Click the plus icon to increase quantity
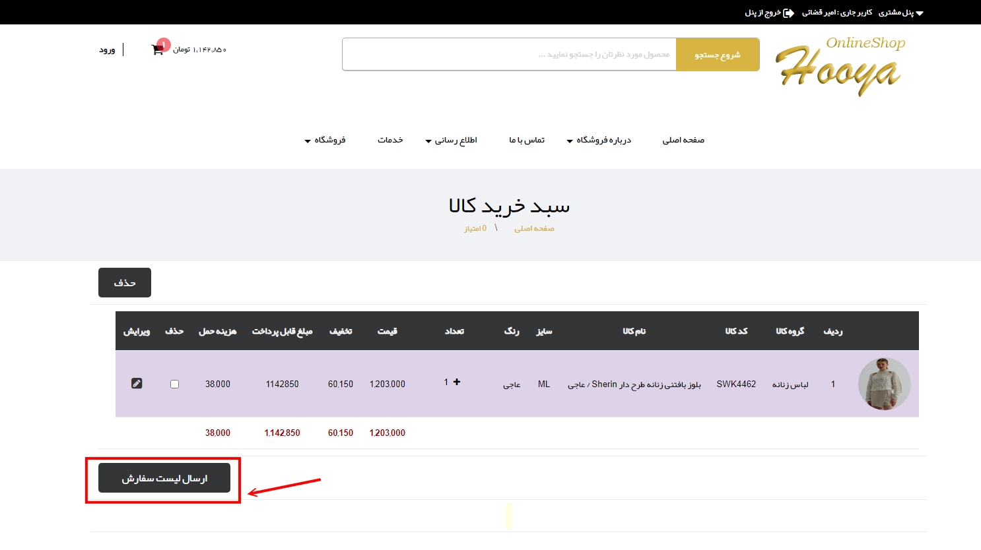Screen dimensions: 981x550 point(457,382)
